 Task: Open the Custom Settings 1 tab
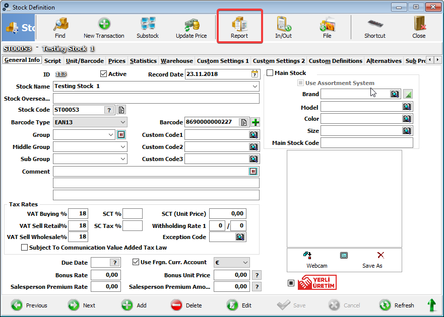pos(223,61)
